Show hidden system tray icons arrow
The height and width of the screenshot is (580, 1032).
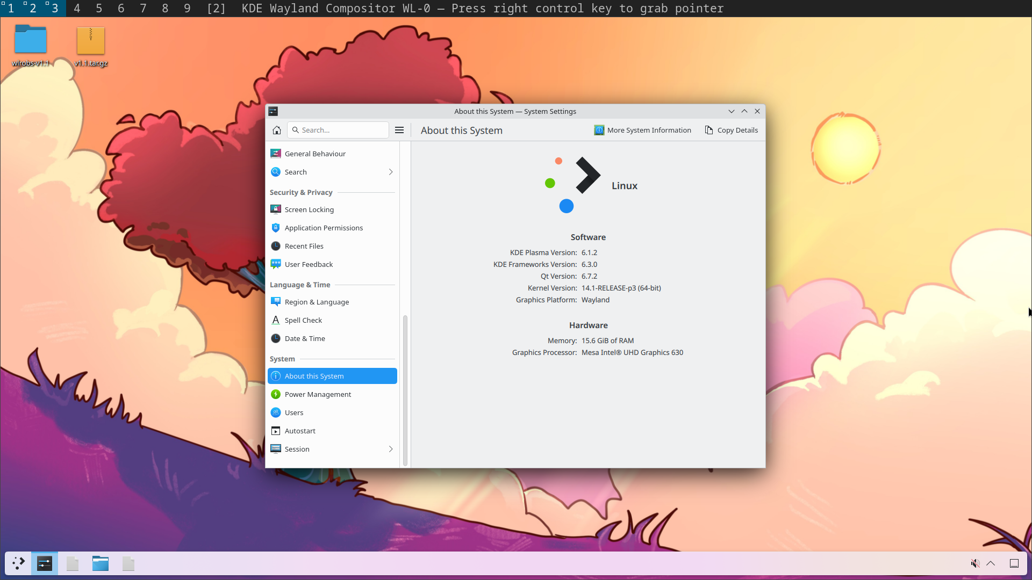(991, 563)
